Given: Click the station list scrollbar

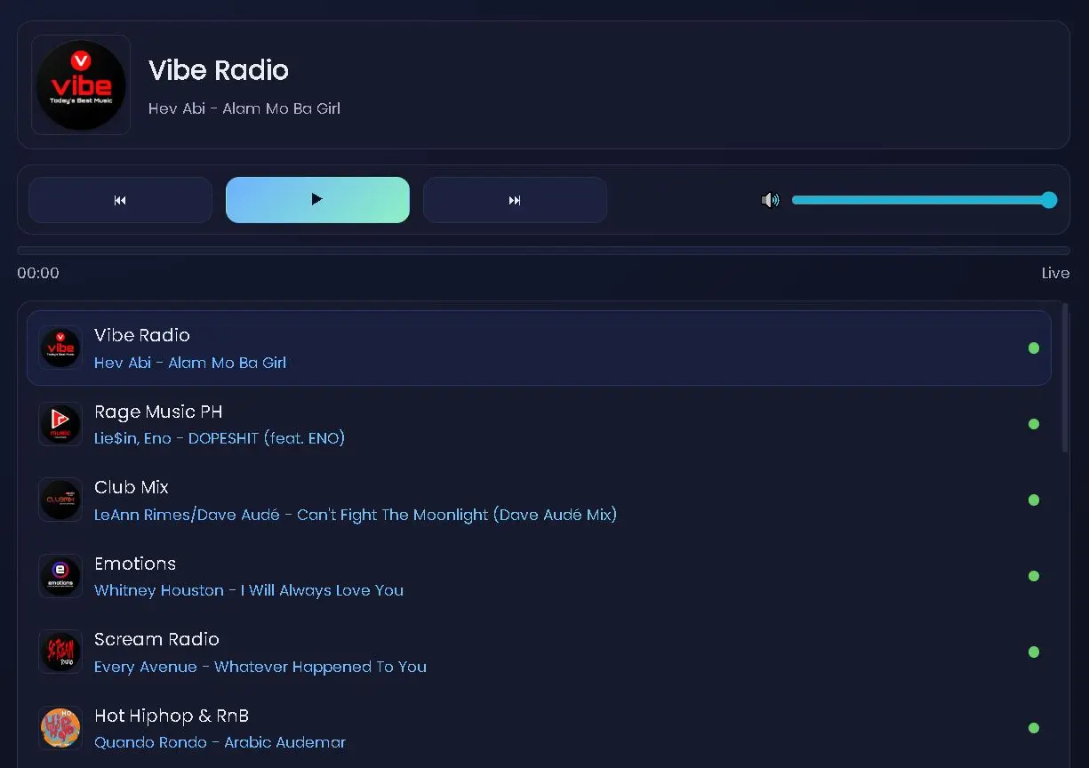Looking at the screenshot, I should (1065, 380).
